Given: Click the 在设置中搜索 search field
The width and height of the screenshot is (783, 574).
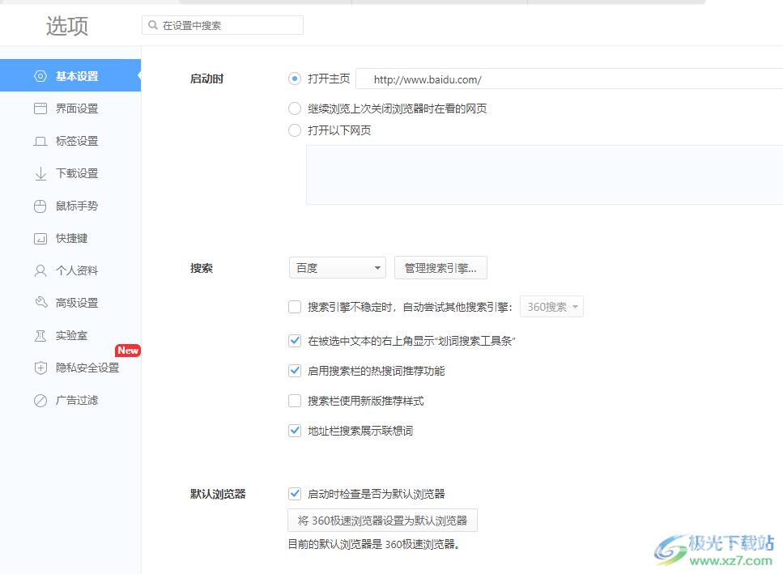Looking at the screenshot, I should 223,25.
